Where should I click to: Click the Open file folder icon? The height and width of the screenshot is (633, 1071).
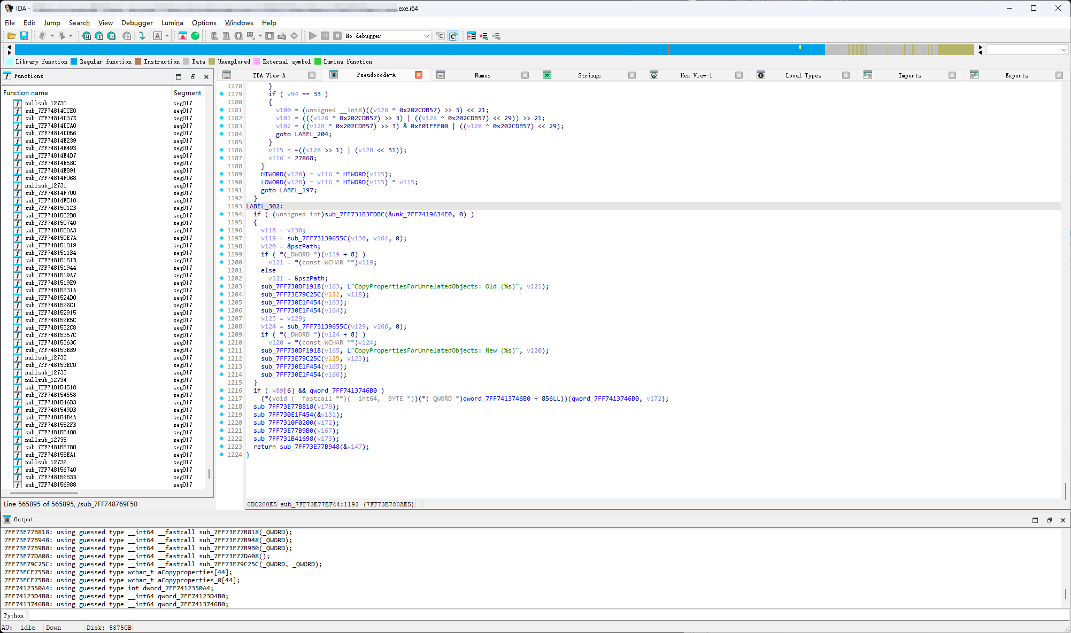click(x=11, y=36)
